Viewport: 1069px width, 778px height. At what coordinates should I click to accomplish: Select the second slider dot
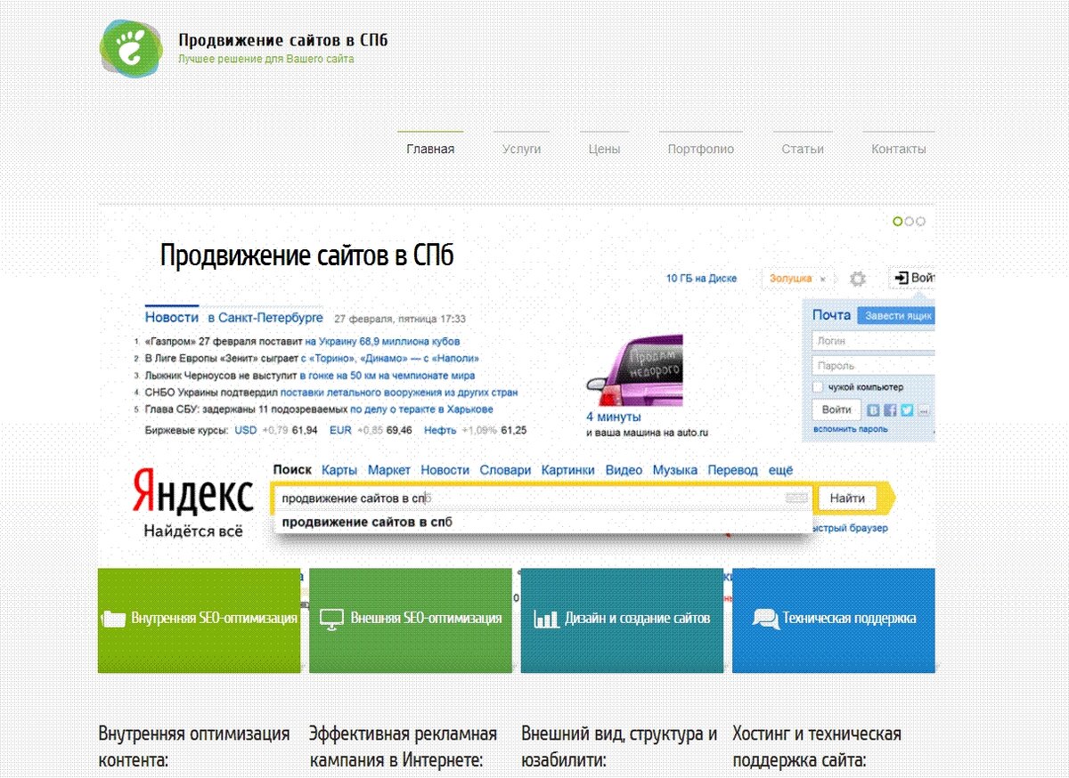[x=910, y=222]
